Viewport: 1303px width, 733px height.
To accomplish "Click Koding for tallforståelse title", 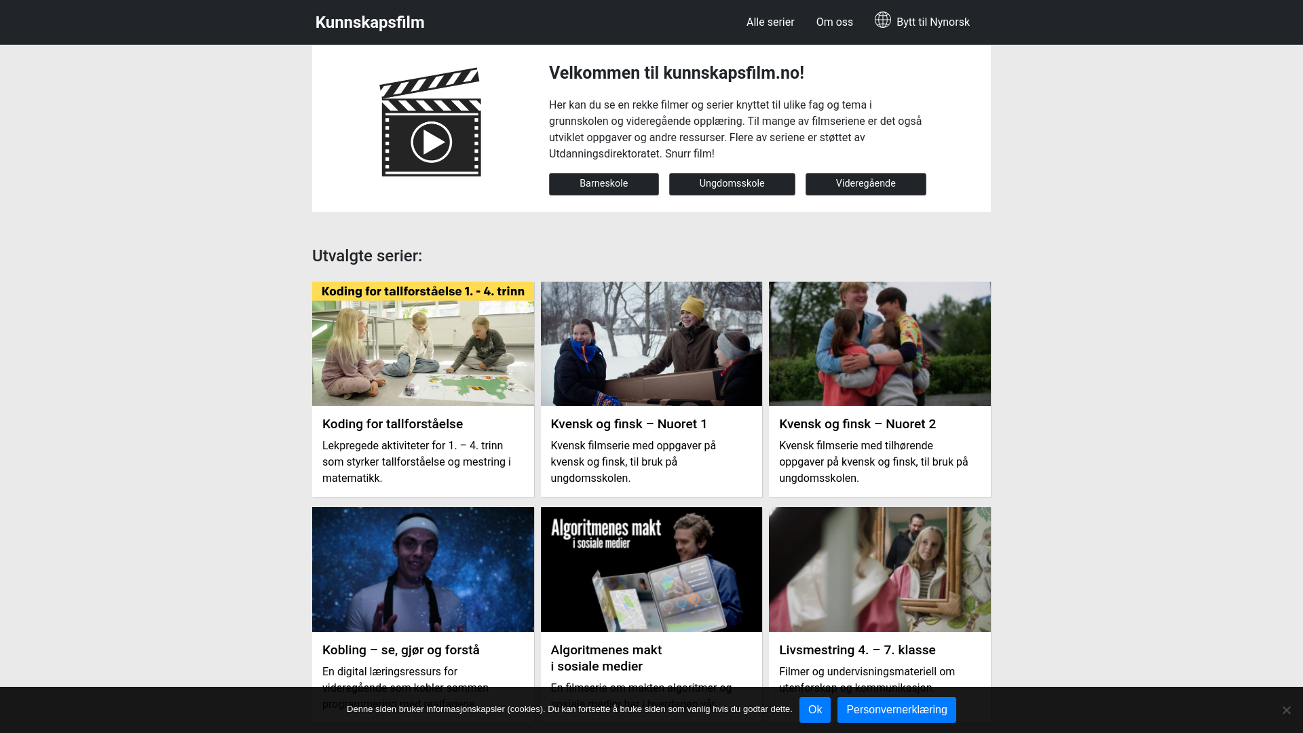I will point(392,424).
